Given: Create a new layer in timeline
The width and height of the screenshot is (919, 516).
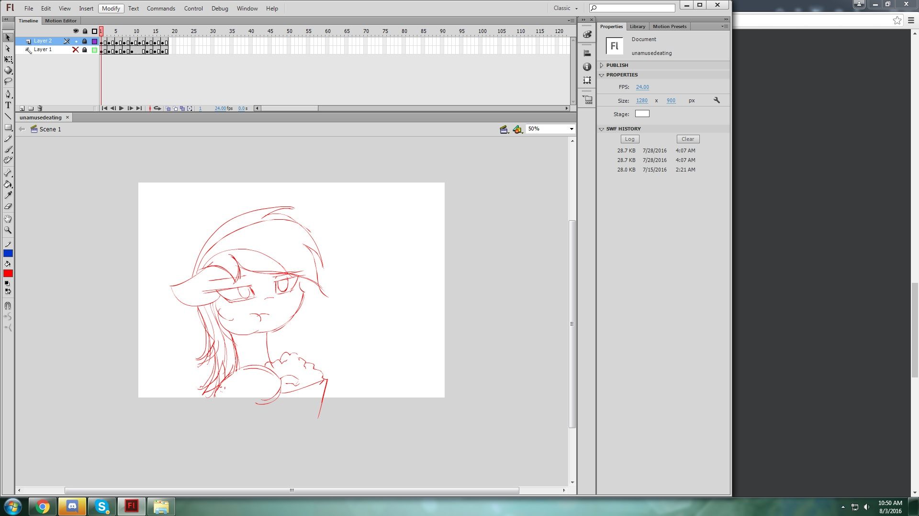Looking at the screenshot, I should [x=22, y=108].
